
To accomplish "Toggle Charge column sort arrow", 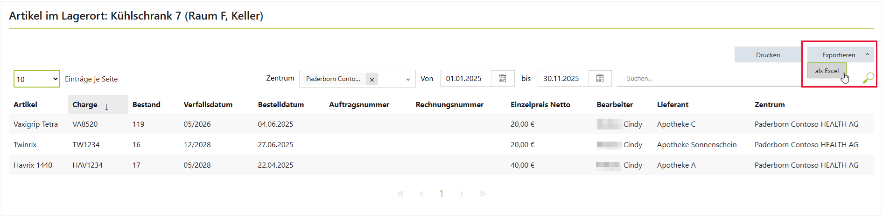I will (x=106, y=107).
